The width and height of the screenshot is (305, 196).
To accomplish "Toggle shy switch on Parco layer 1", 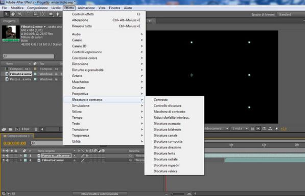I will 75,156.
